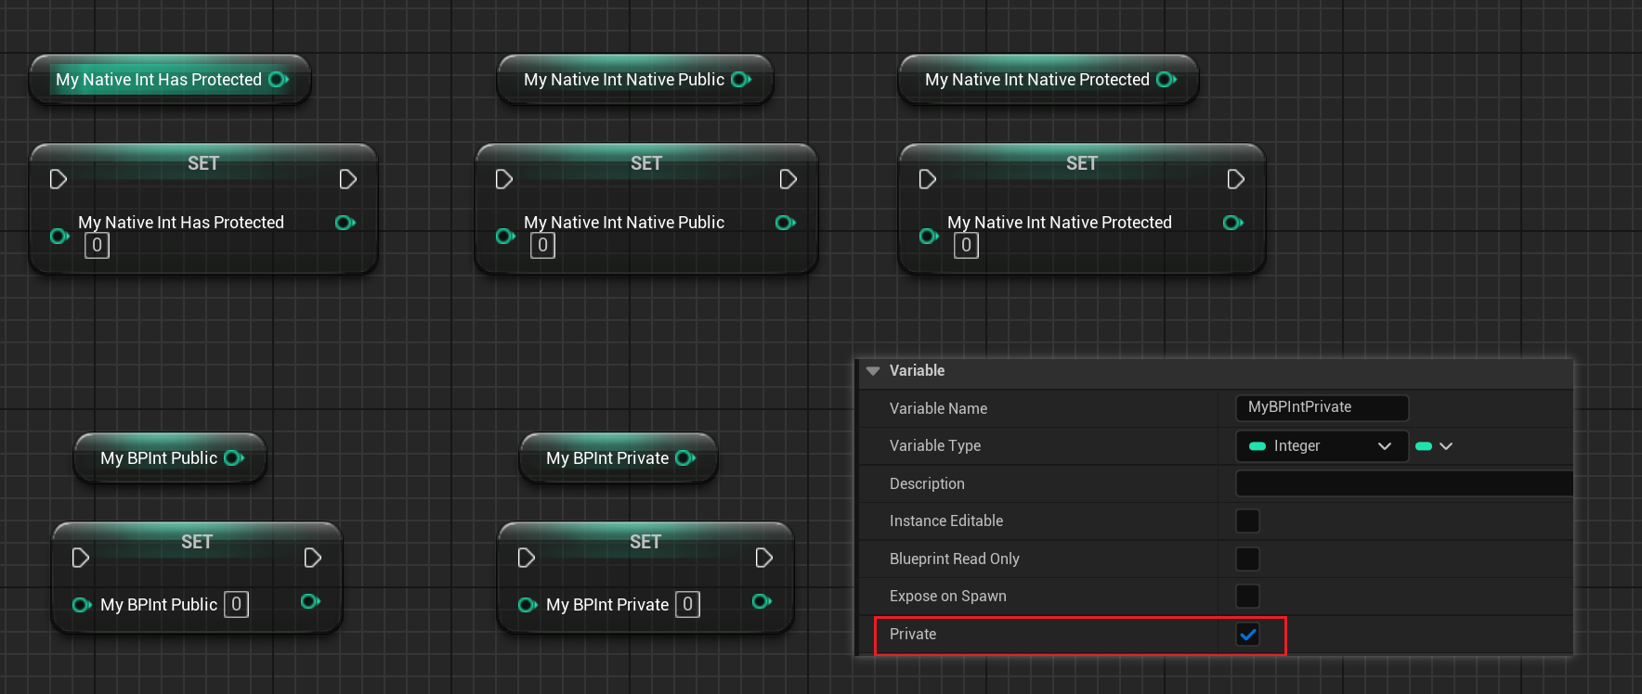Select the My BPInt Public getter node
The height and width of the screenshot is (694, 1642).
click(x=158, y=458)
